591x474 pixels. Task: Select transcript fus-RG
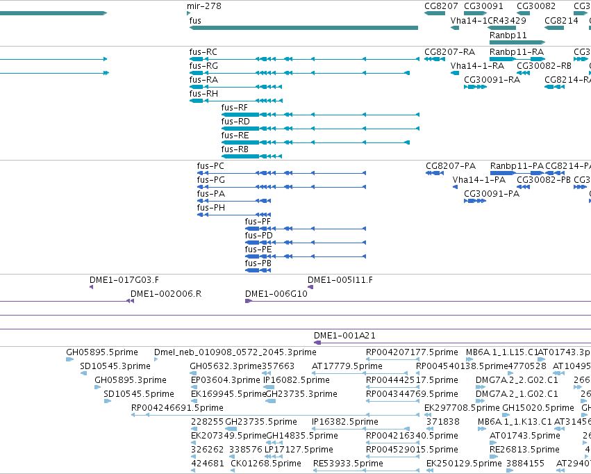pos(299,73)
